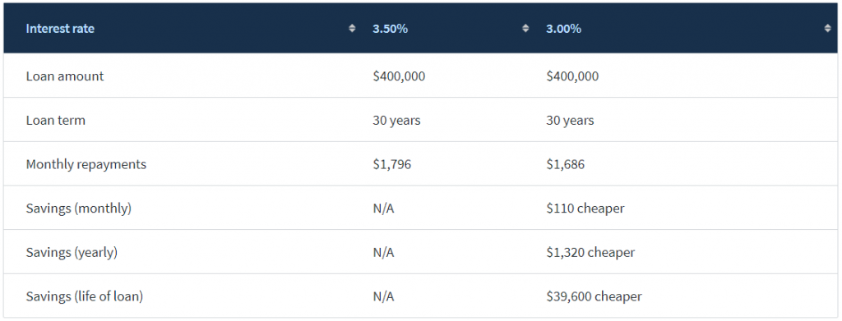This screenshot has height=321, width=842.
Task: Click the $400,000 value under 3.50%
Action: coord(399,76)
